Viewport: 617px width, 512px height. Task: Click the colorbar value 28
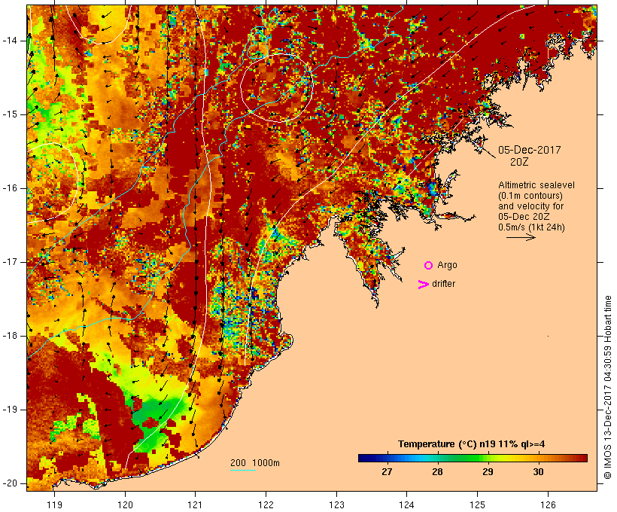click(437, 472)
